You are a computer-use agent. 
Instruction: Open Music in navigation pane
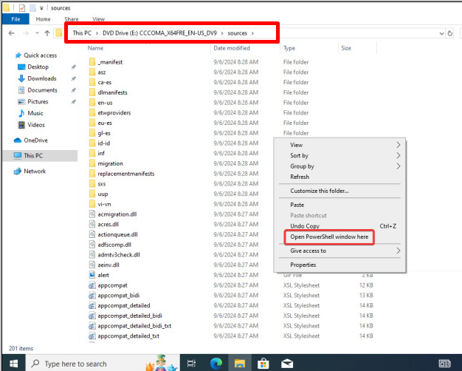[x=31, y=113]
